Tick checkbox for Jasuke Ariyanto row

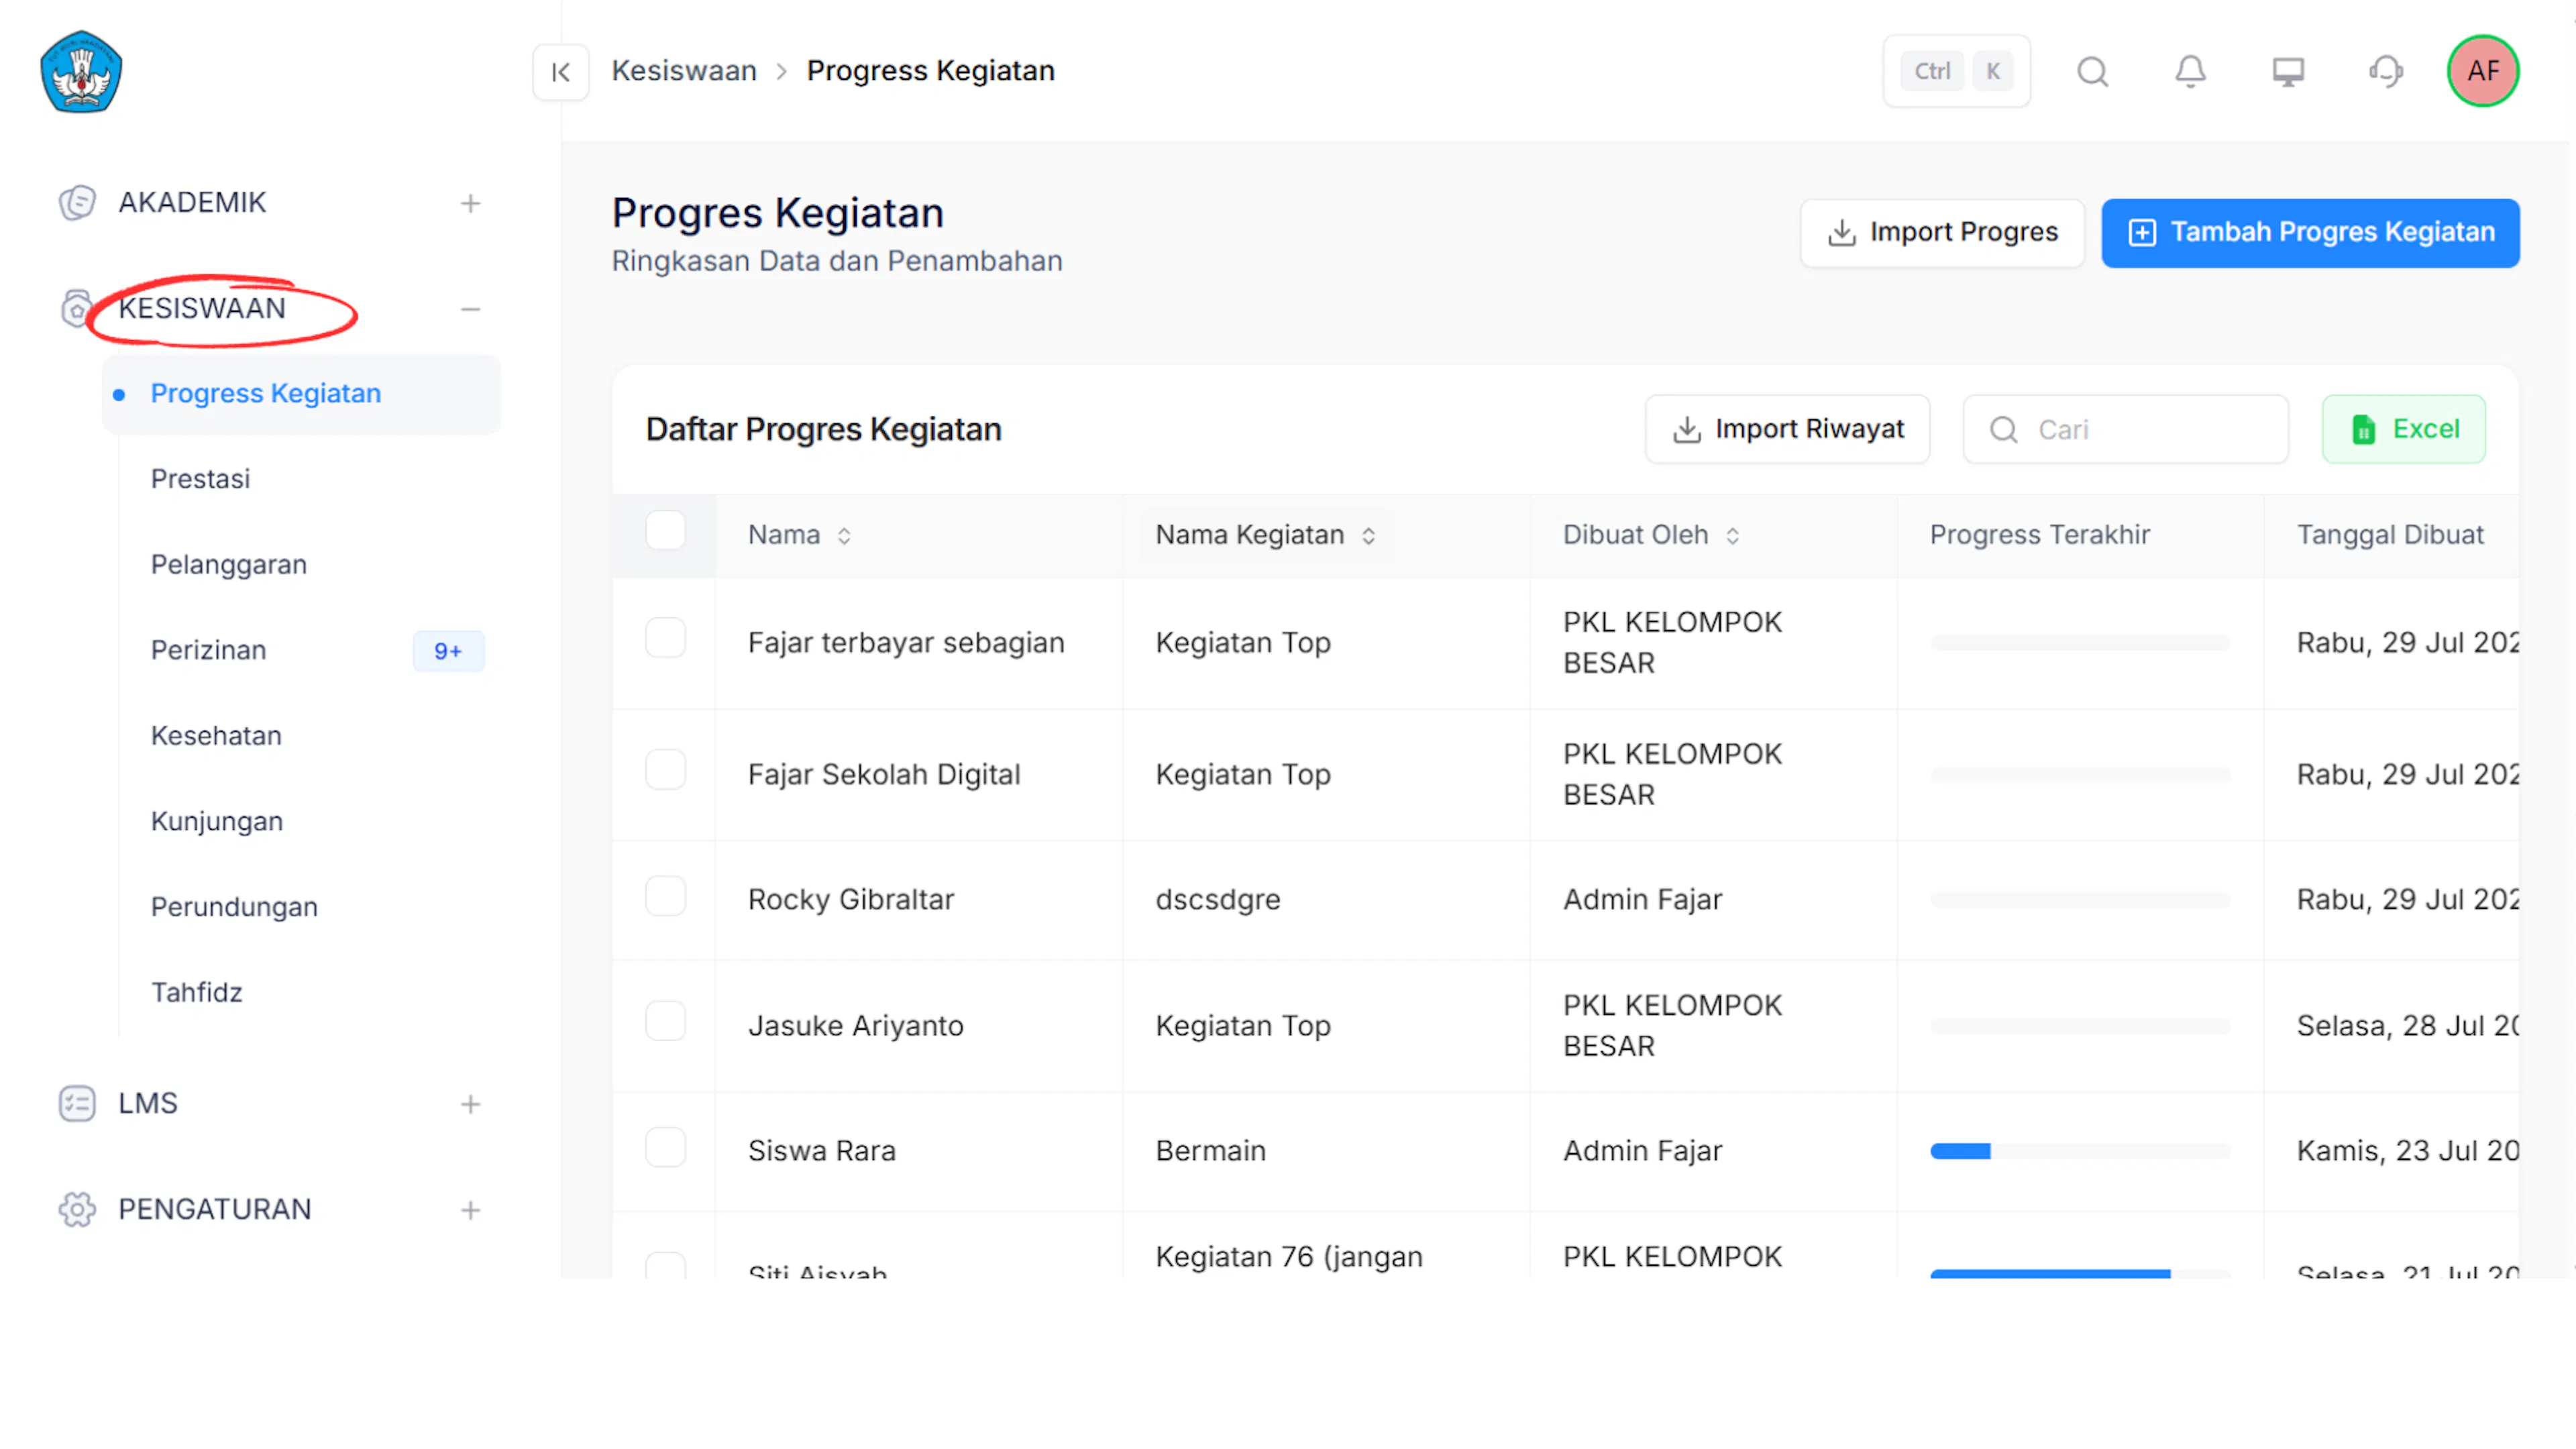[x=665, y=1021]
